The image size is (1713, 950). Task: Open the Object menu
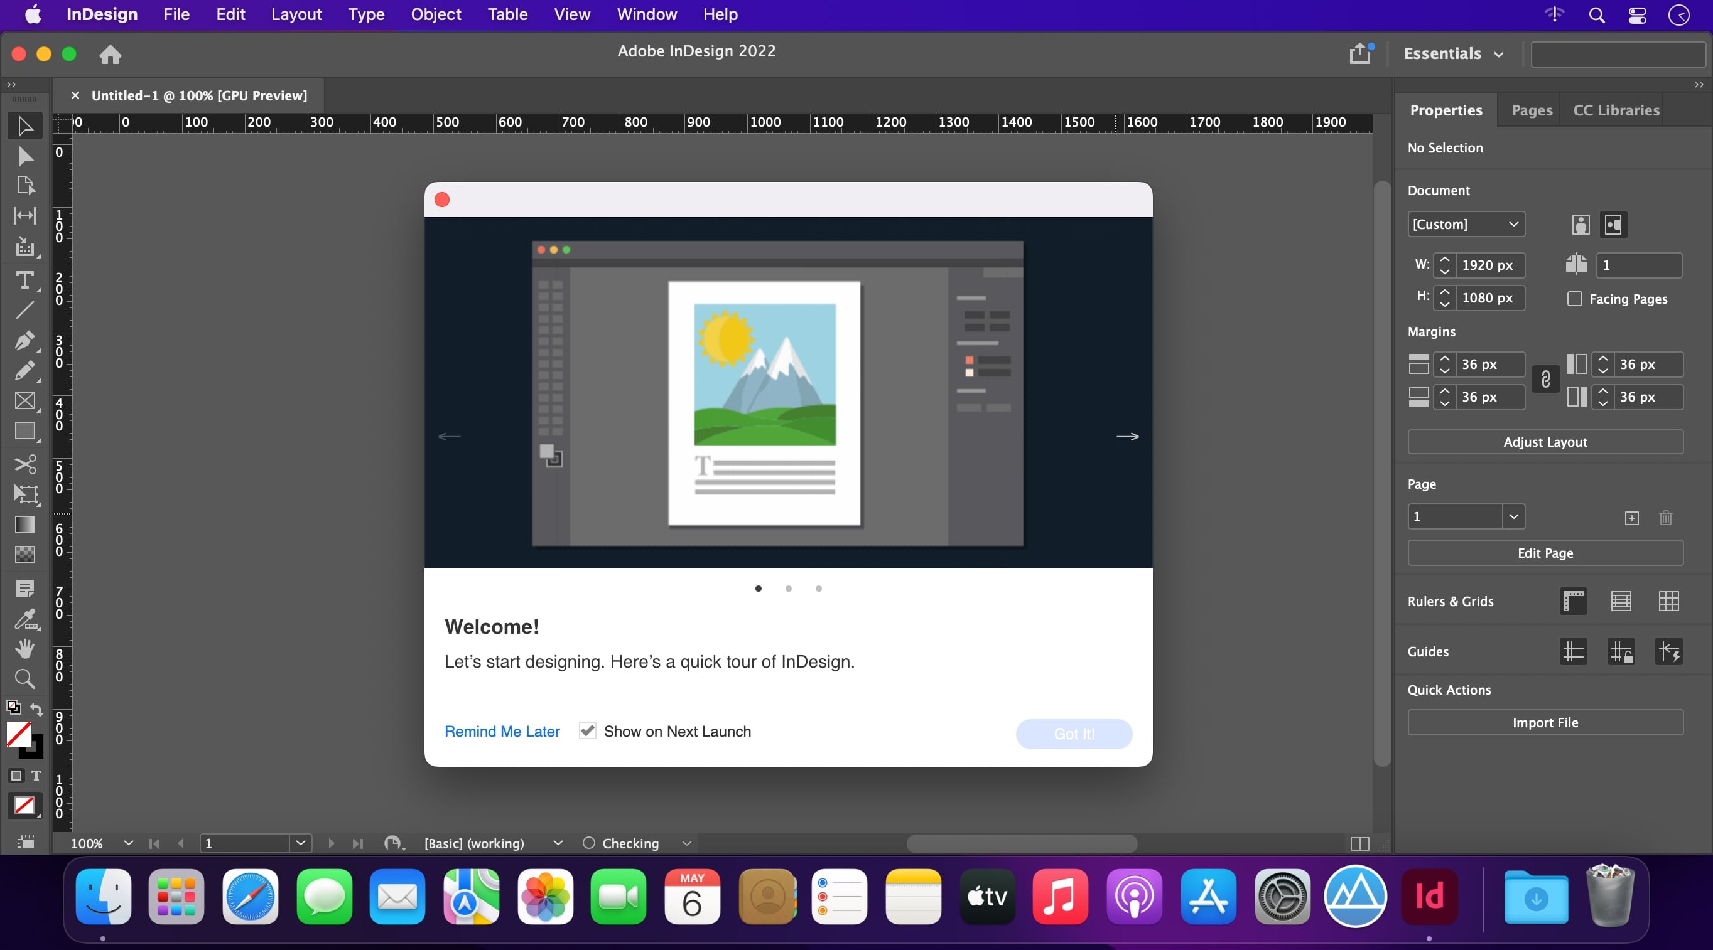click(436, 14)
